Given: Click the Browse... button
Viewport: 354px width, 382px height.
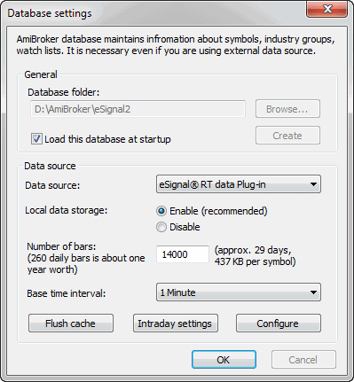Looking at the screenshot, I should [x=287, y=109].
